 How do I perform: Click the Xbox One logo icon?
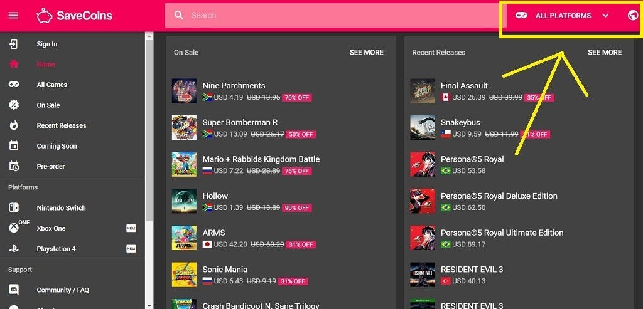(x=14, y=228)
